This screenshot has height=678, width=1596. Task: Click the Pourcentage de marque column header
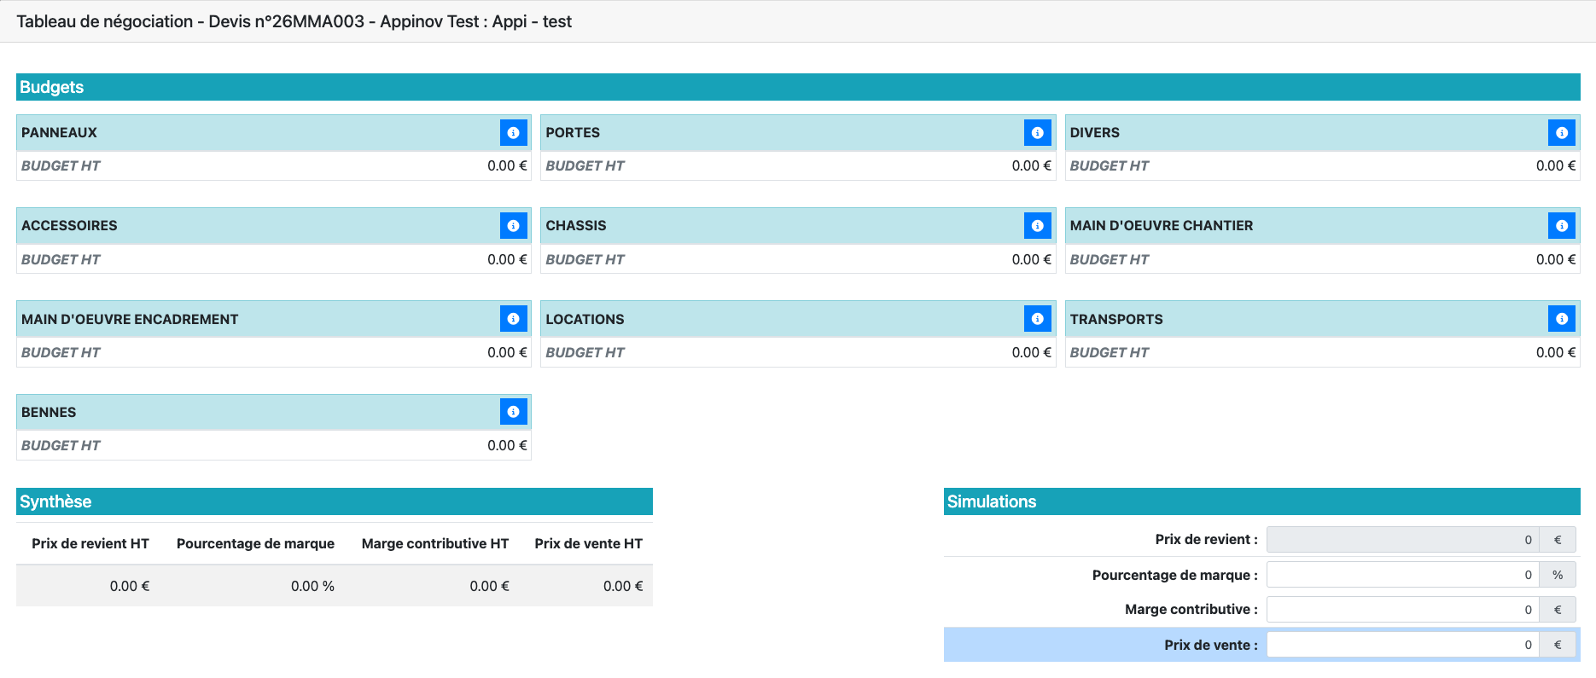[x=255, y=544]
